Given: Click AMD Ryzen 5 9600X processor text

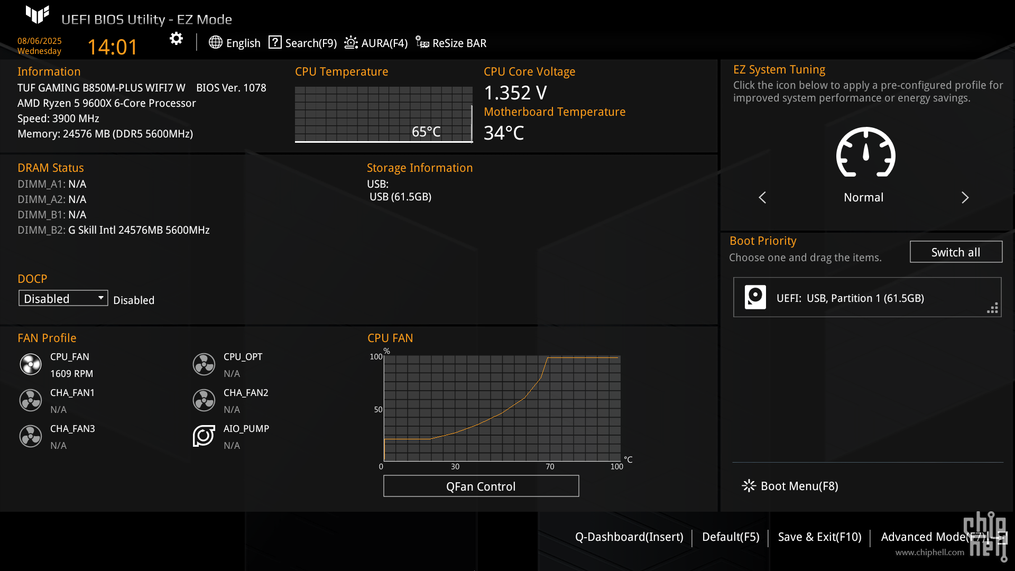Looking at the screenshot, I should (x=107, y=104).
